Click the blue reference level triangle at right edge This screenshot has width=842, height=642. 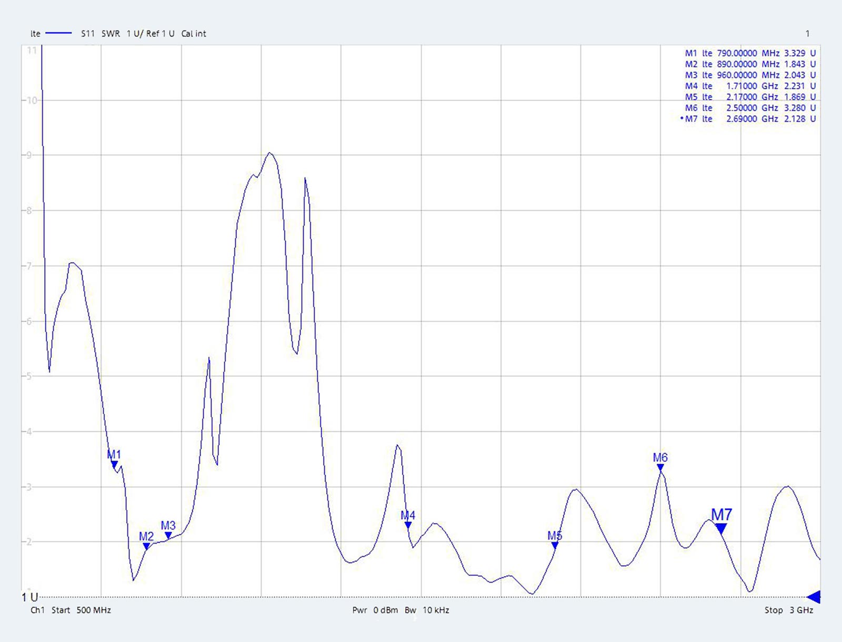814,597
